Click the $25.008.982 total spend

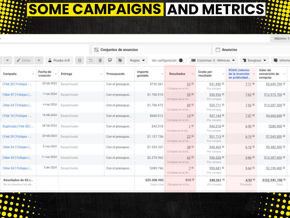[154, 180]
